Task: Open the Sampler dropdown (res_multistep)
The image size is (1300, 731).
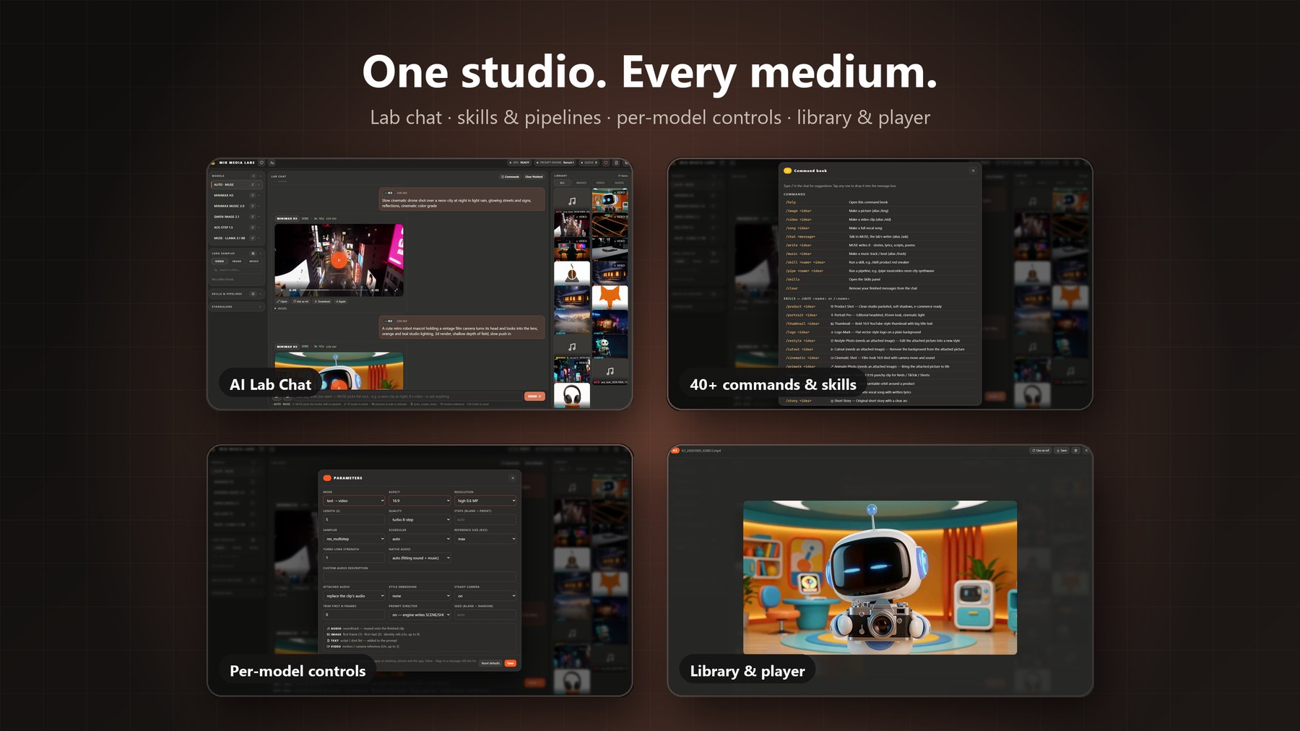Action: [x=354, y=539]
